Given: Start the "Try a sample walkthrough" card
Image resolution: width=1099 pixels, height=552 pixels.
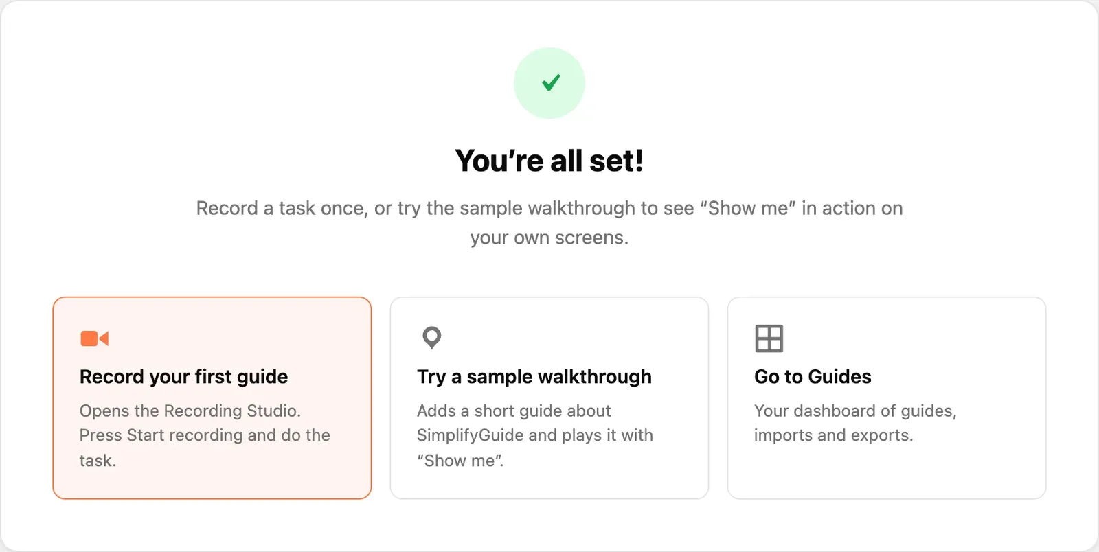Looking at the screenshot, I should [x=549, y=398].
